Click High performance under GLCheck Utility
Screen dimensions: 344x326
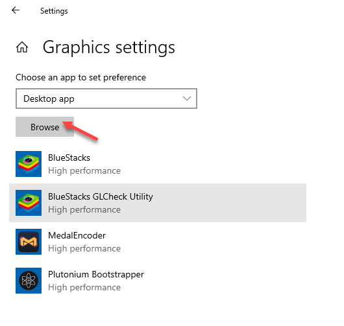[84, 210]
